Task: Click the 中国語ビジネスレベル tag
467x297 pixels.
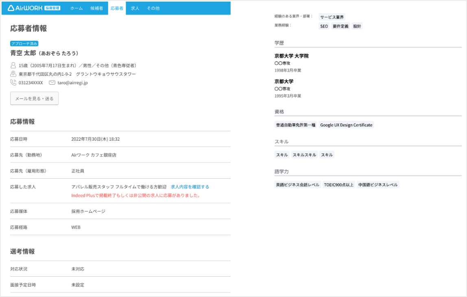Action: (378, 185)
